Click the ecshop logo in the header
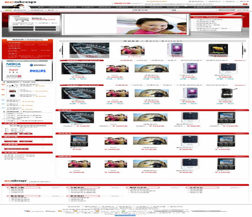The image size is (252, 217). pos(20,2)
